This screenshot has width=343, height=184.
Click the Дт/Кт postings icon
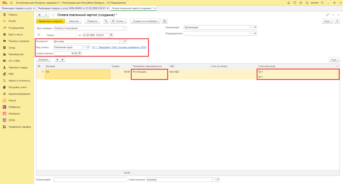[106, 21]
